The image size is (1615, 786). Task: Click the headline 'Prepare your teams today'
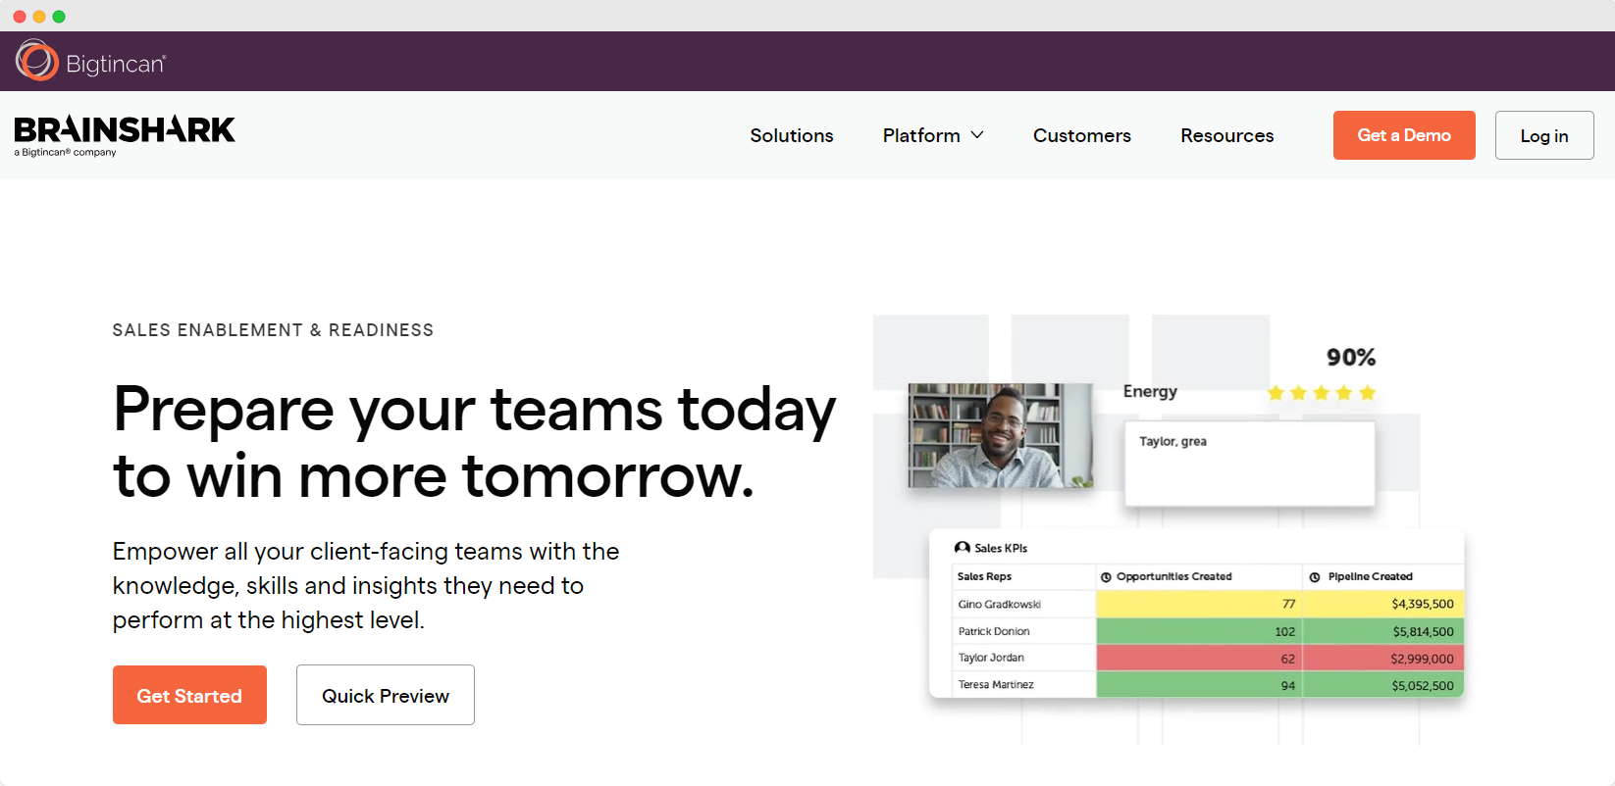click(475, 409)
